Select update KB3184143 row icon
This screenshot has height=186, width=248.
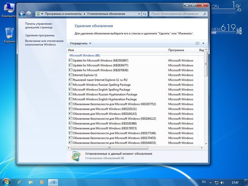click(70, 114)
